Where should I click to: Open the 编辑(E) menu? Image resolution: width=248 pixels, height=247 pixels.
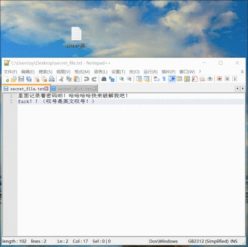click(x=28, y=72)
